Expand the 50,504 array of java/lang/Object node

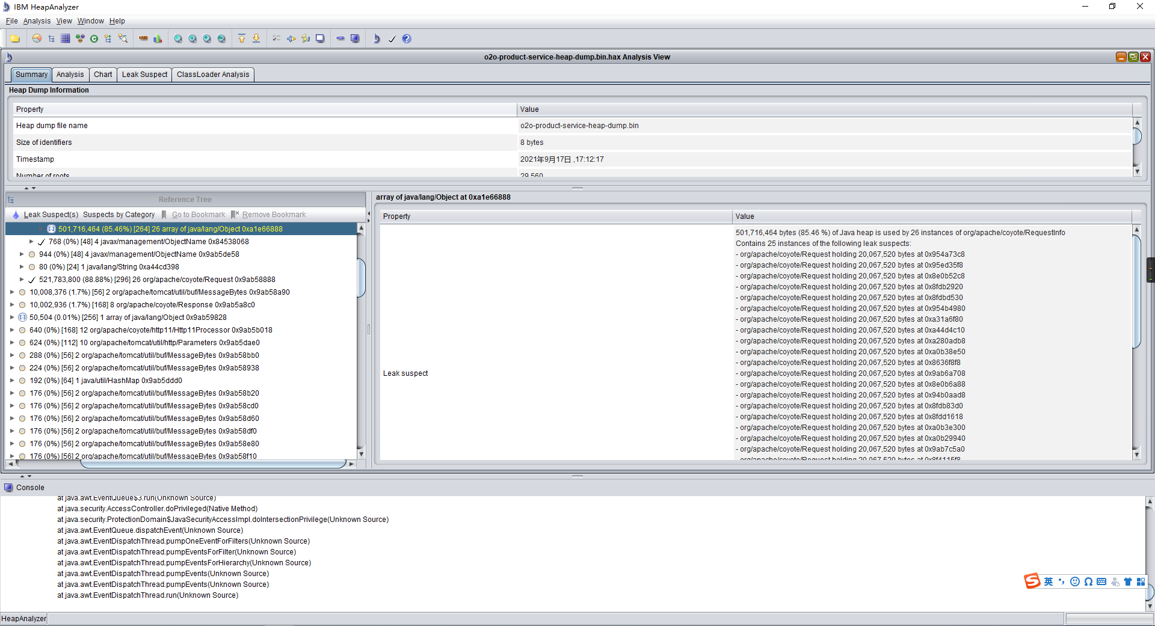[12, 318]
